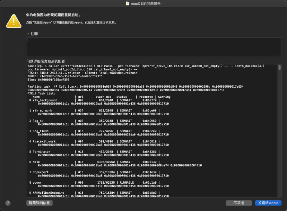The width and height of the screenshot is (287, 211).
Task: Click the rtk_ep_work task row
Action: [94, 111]
